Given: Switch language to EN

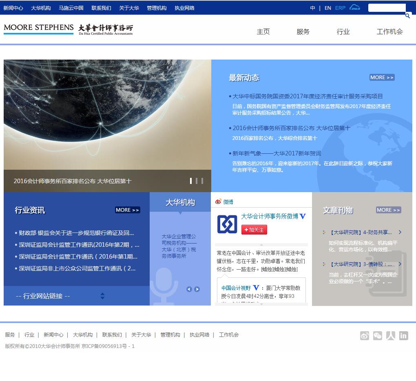Looking at the screenshot, I should (x=327, y=8).
